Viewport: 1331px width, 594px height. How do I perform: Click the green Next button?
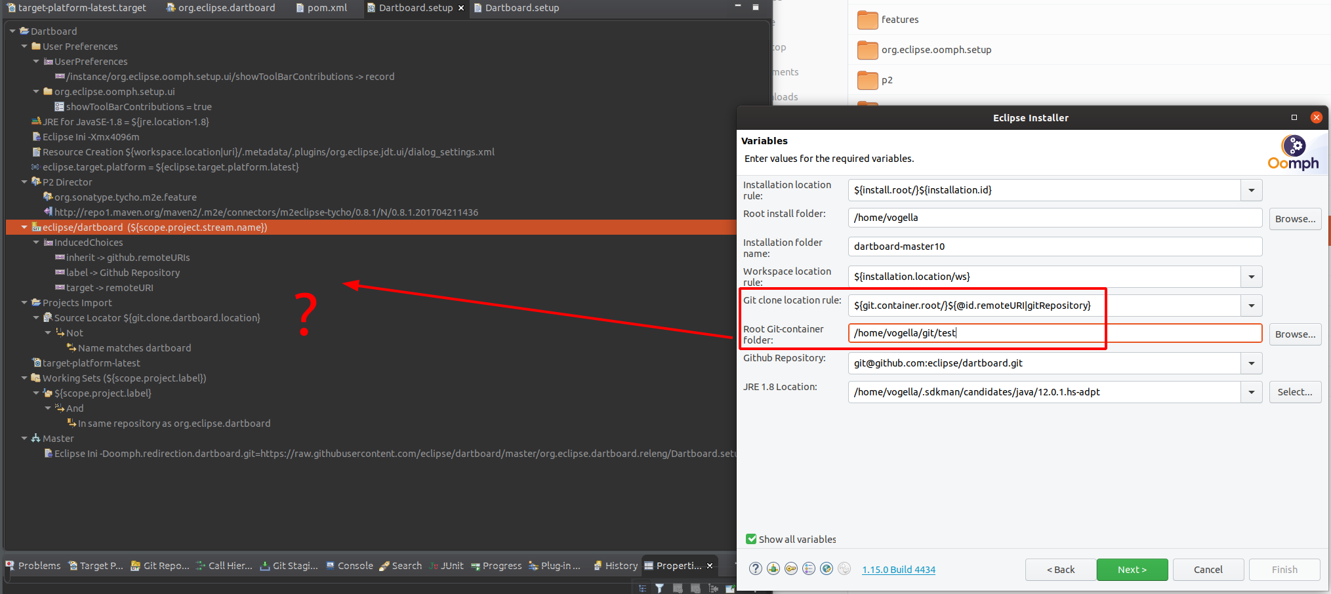tap(1132, 570)
